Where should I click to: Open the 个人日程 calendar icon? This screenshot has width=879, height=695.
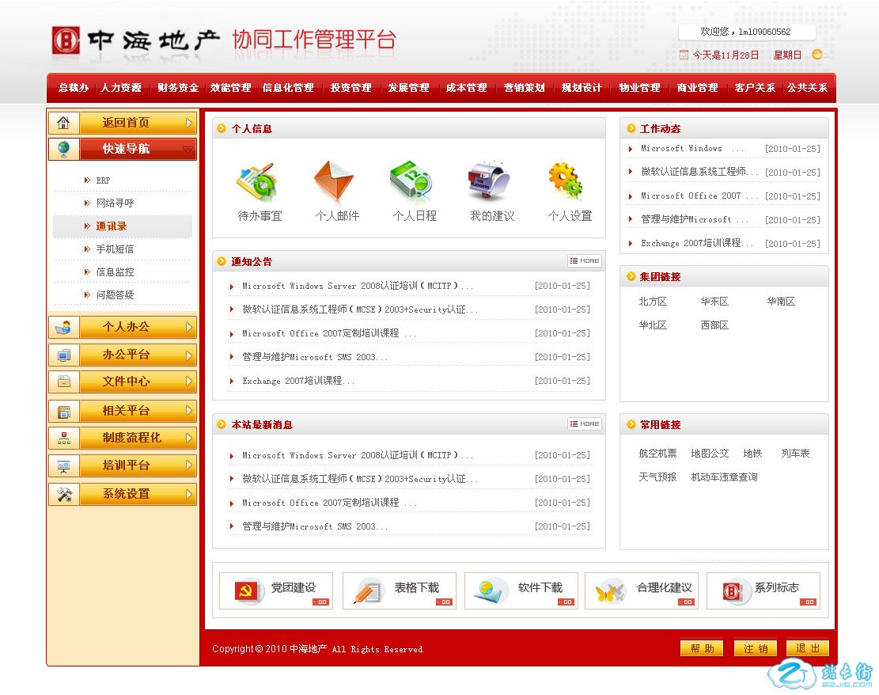click(412, 182)
